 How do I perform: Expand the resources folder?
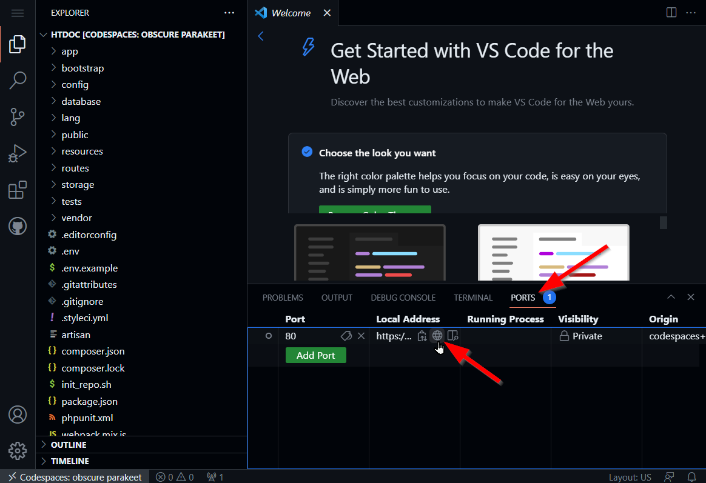pos(141,151)
